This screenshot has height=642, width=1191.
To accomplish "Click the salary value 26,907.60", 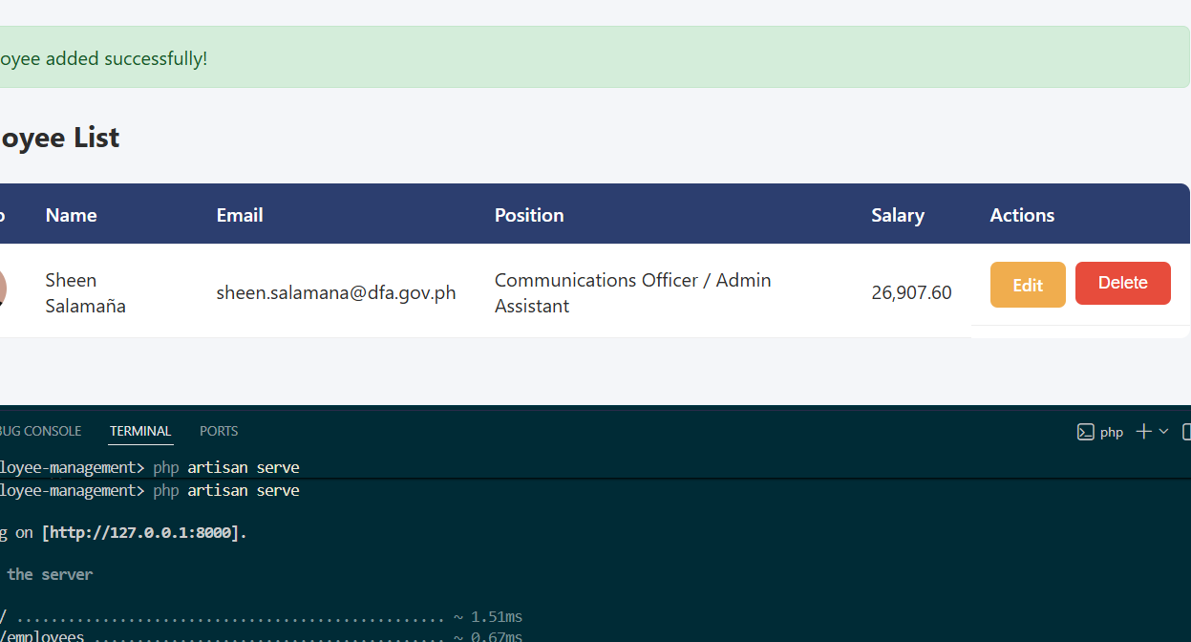I will click(911, 292).
